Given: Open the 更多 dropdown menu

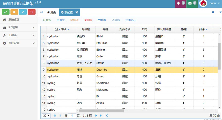Looking at the screenshot, I should click(x=131, y=20).
